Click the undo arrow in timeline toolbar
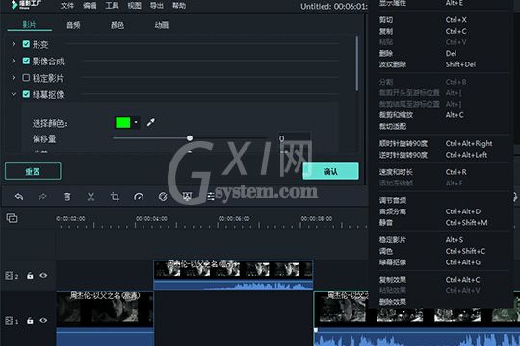The image size is (520, 346). tap(19, 197)
